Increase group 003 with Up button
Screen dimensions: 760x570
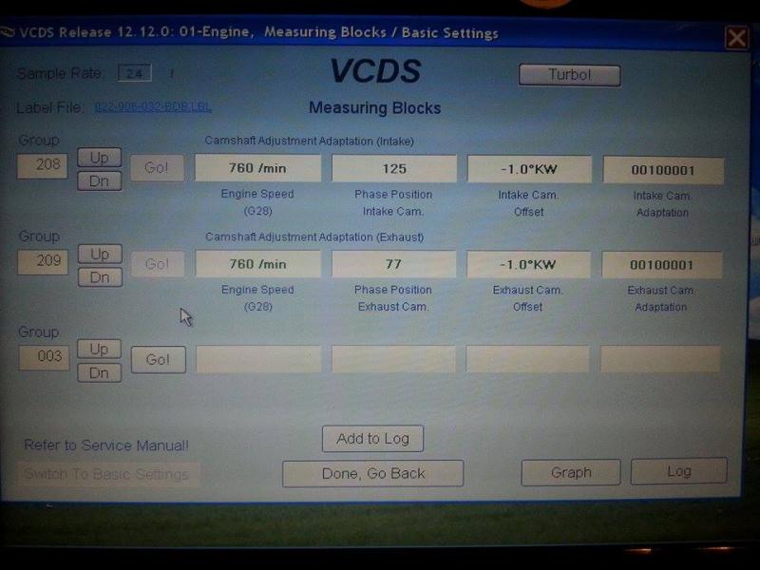pos(100,349)
